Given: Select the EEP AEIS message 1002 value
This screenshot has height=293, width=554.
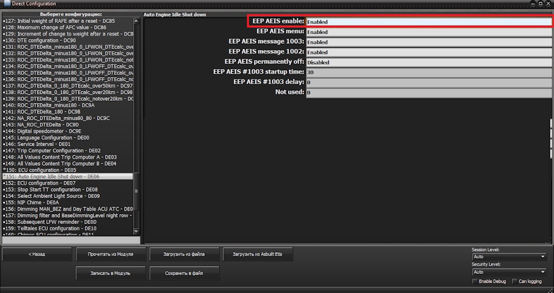Looking at the screenshot, I should pos(429,52).
